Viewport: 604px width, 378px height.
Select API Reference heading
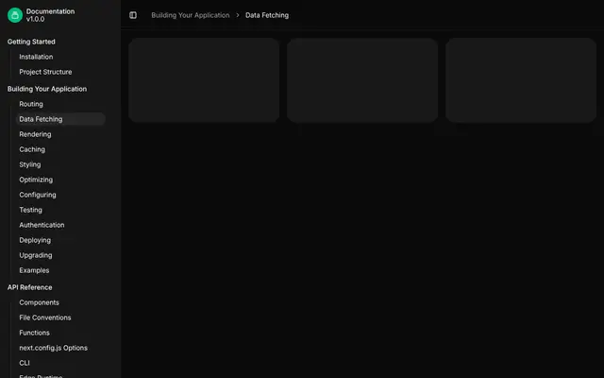(x=29, y=287)
